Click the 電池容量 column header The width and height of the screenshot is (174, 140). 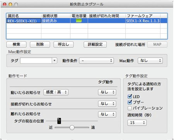click(79, 16)
